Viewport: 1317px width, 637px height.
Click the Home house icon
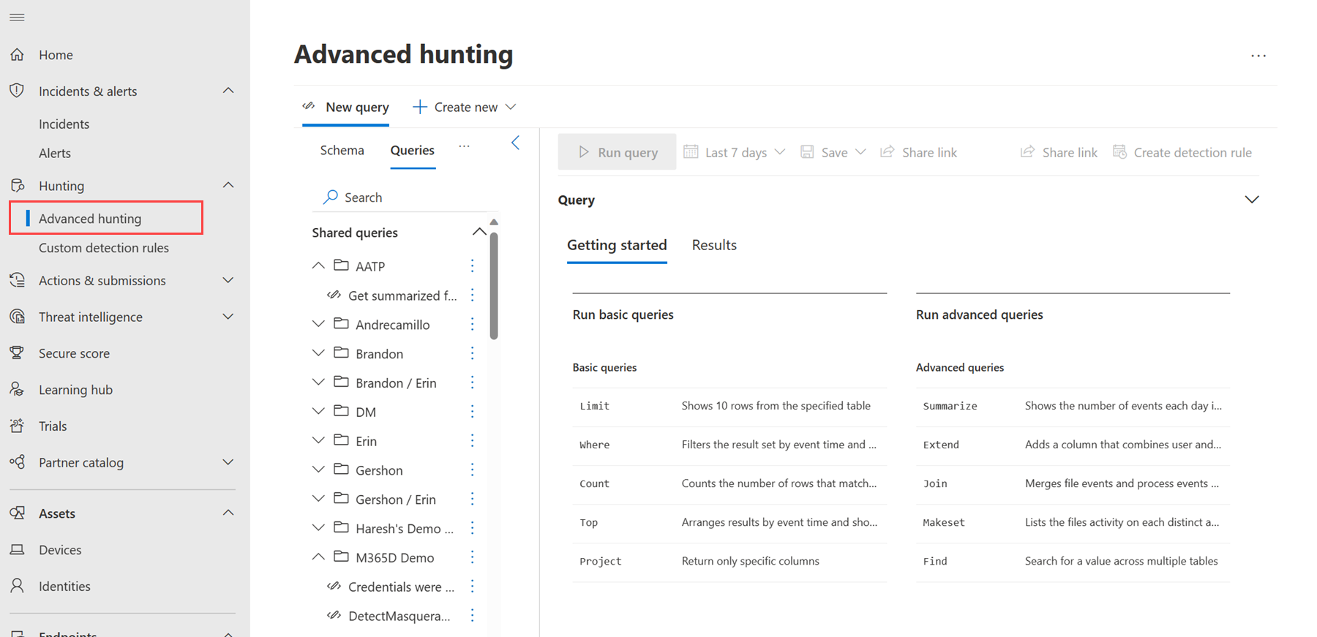pos(18,54)
